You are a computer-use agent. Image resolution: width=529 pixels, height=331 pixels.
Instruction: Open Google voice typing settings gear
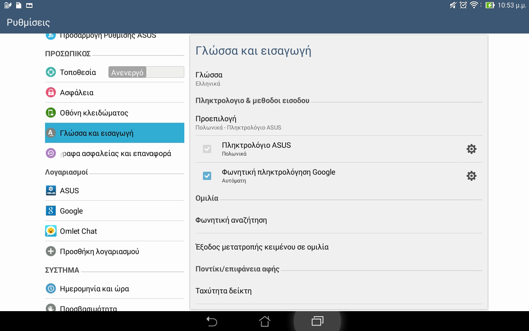(471, 176)
